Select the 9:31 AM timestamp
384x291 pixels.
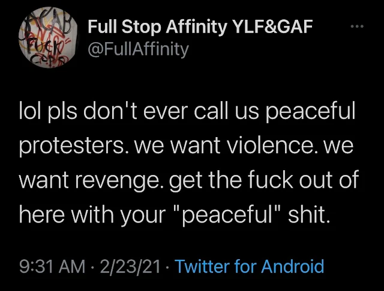[52, 266]
